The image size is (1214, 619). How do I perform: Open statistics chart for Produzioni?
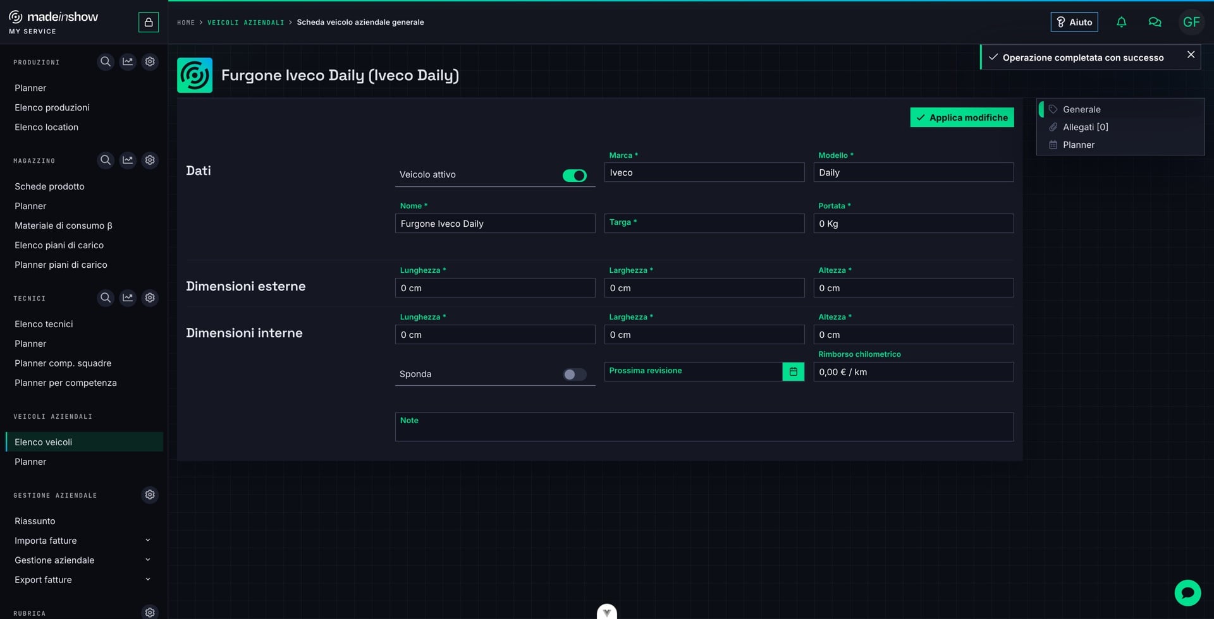(128, 62)
